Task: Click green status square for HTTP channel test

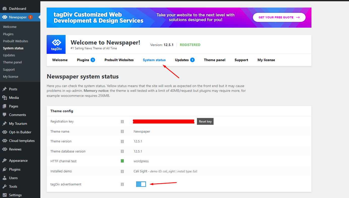Action: point(122,161)
